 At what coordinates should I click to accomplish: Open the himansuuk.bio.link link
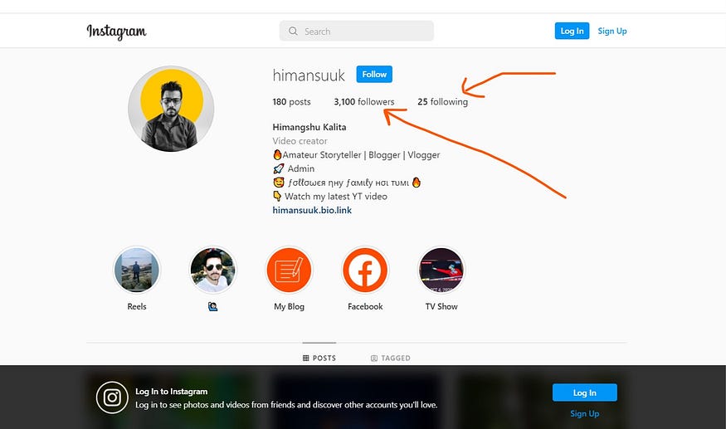click(x=312, y=210)
